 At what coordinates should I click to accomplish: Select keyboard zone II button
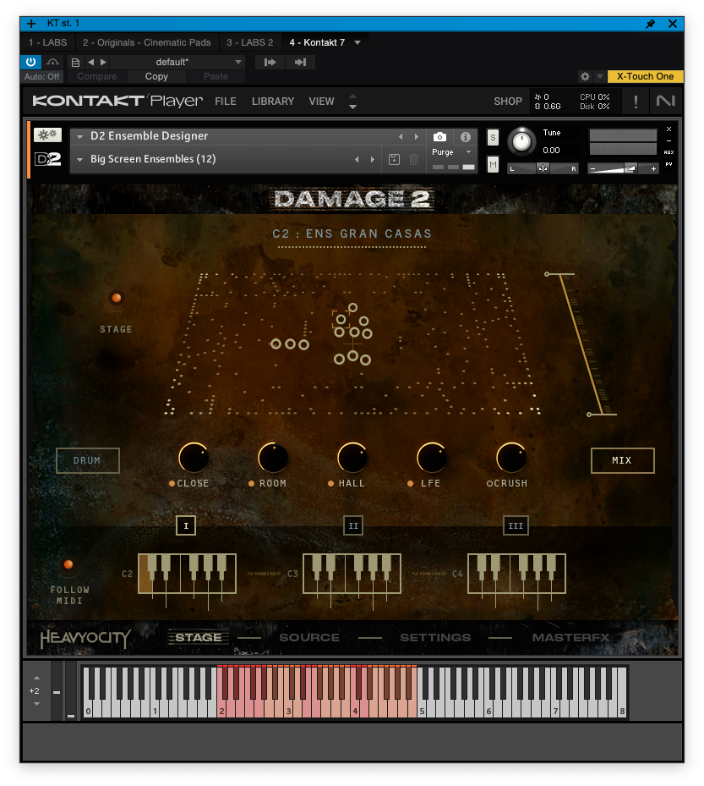(x=353, y=526)
